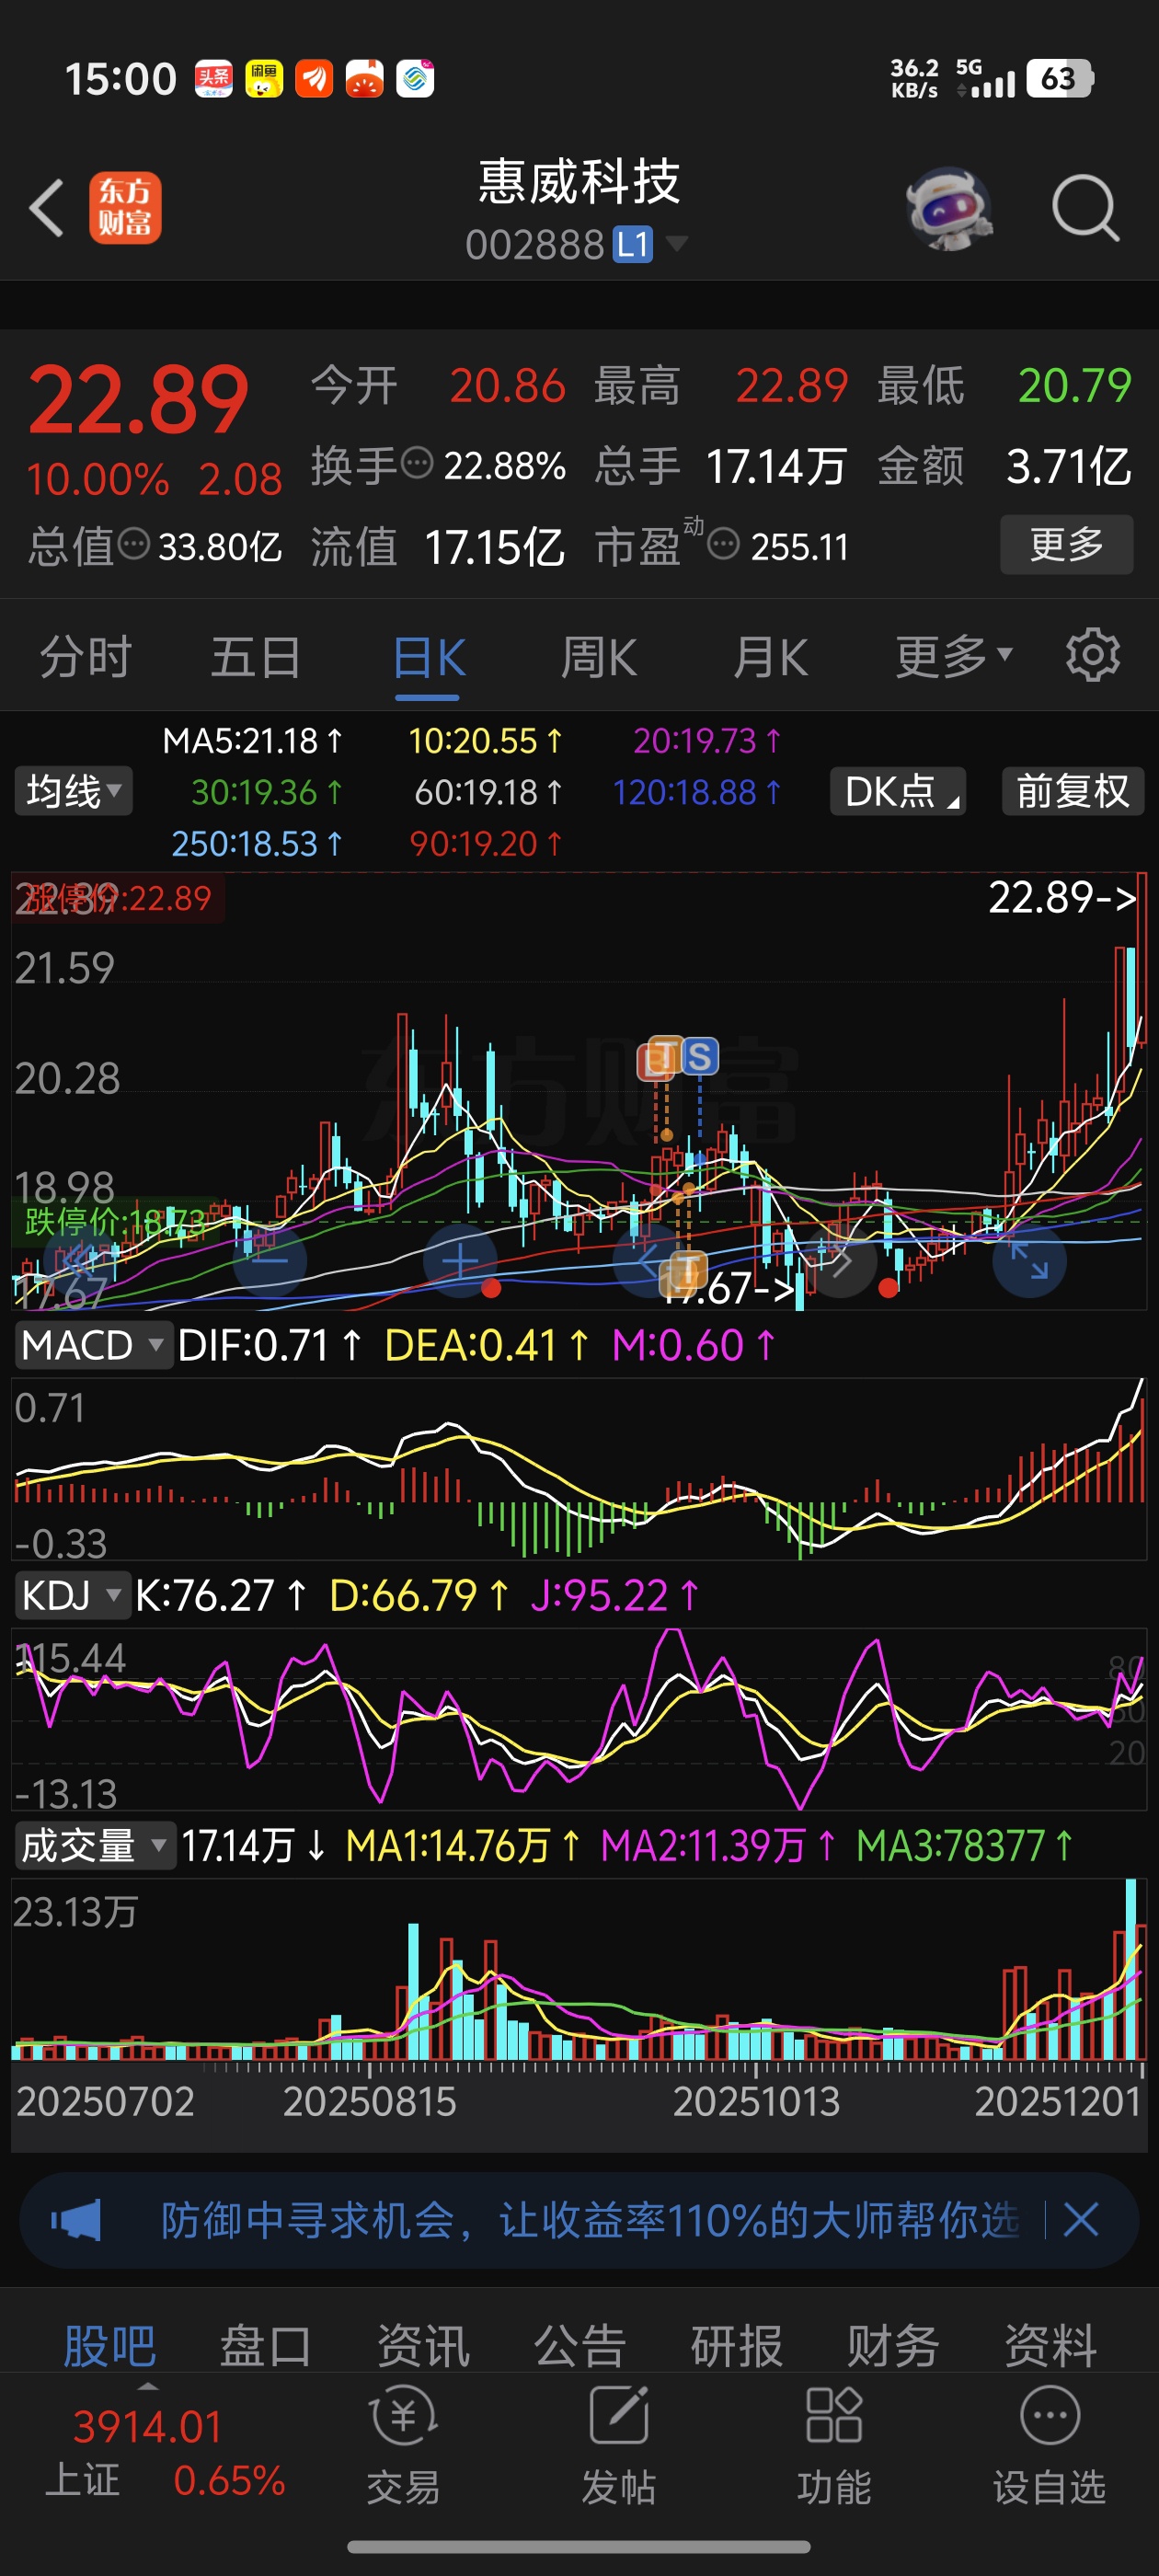The image size is (1159, 2576).
Task: Select the 日K chart tab
Action: (429, 658)
